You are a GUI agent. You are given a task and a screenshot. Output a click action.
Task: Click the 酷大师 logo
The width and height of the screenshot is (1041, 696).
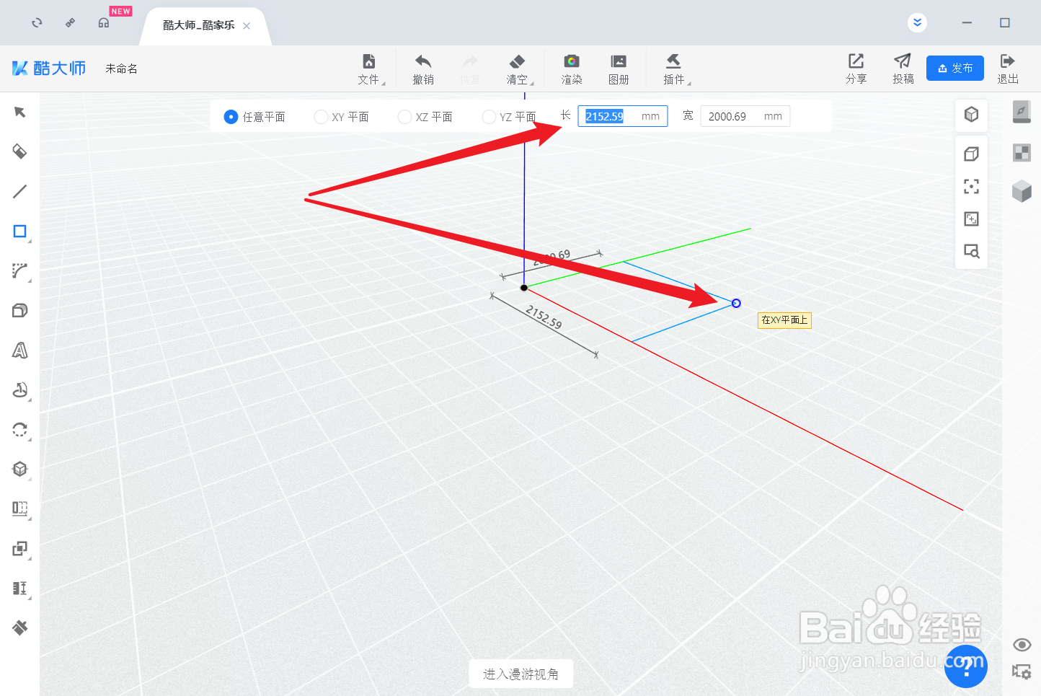(x=49, y=69)
